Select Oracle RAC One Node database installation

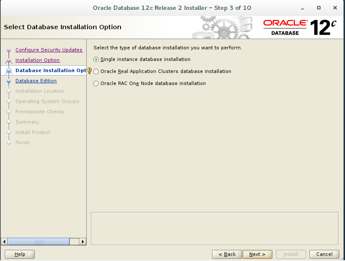tap(97, 83)
